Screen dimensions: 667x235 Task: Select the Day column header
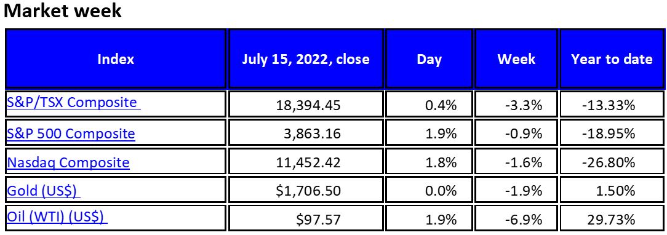429,59
